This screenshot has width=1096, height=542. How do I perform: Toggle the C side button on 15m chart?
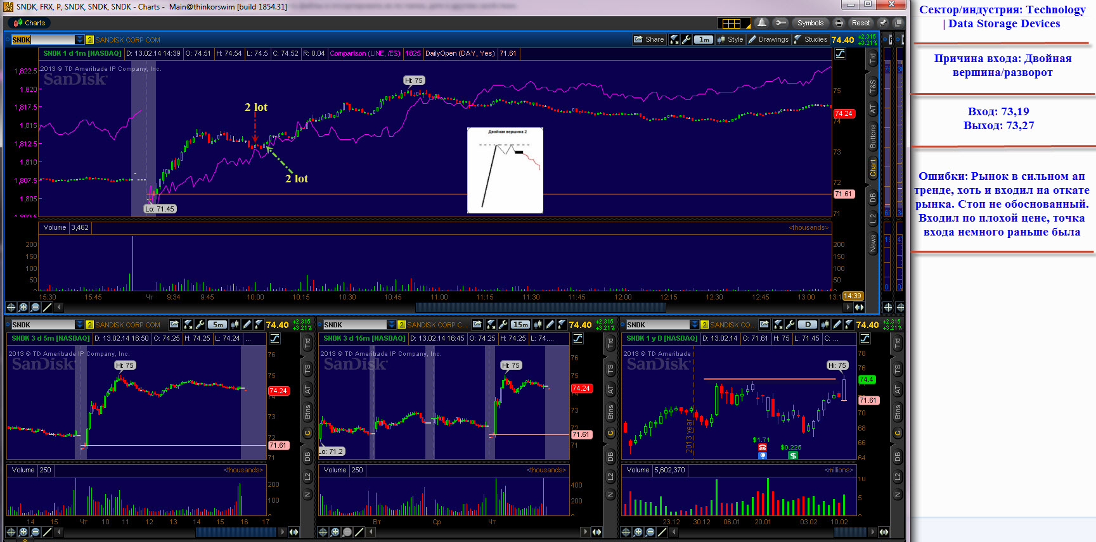click(610, 433)
